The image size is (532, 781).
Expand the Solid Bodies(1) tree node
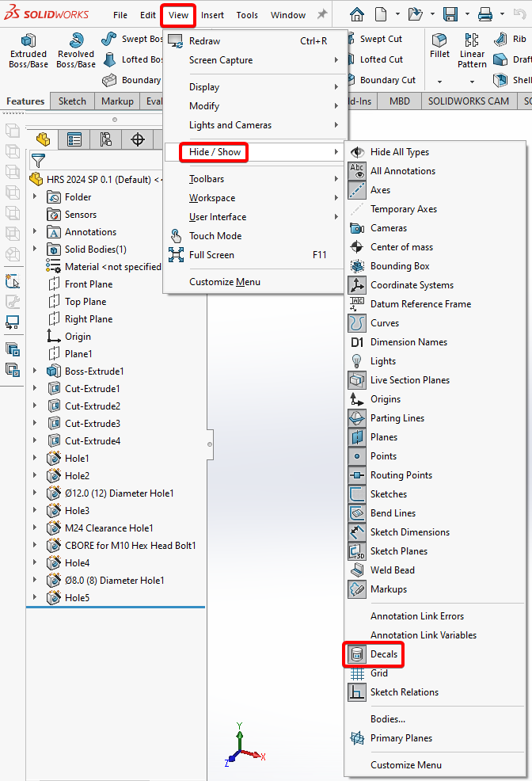click(35, 249)
